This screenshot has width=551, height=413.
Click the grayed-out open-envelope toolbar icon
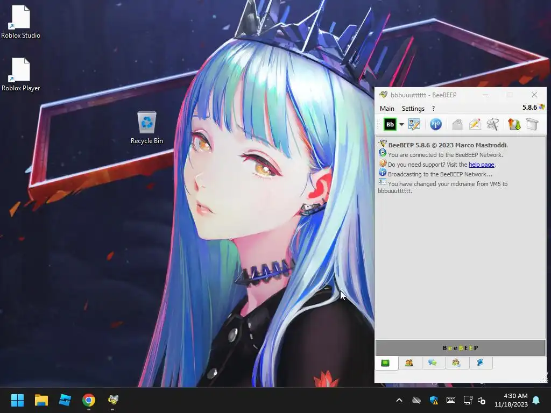[457, 124]
